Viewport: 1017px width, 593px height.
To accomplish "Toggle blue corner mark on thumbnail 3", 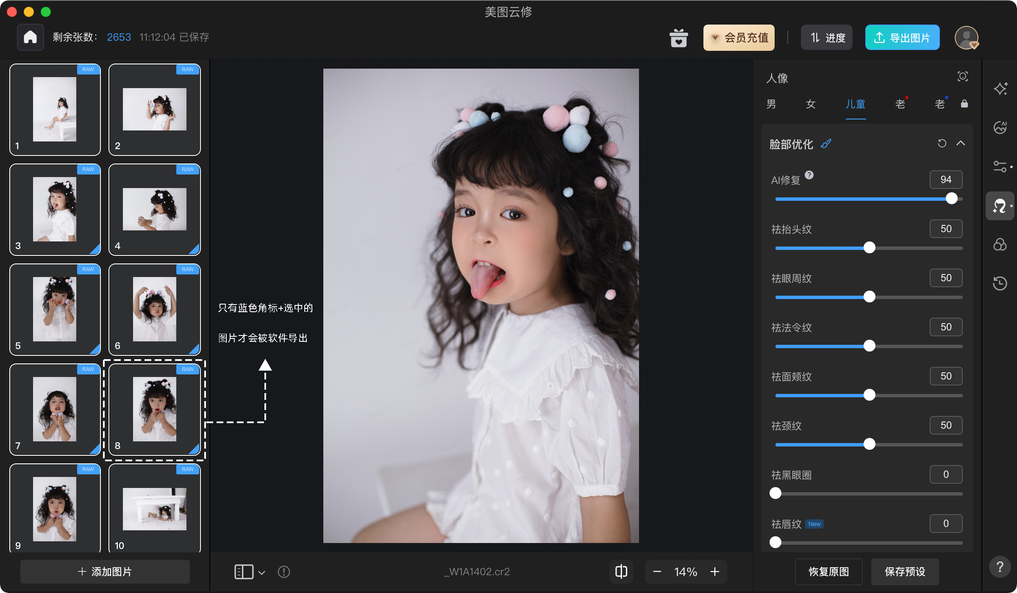I will 96,250.
